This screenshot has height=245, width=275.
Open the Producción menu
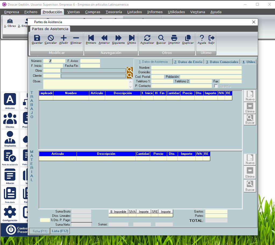click(x=52, y=12)
